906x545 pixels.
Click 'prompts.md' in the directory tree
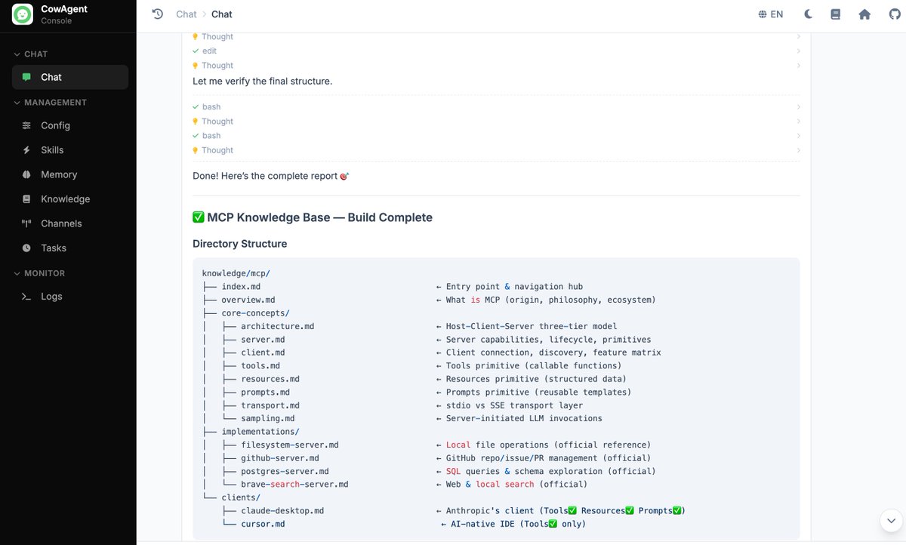[265, 393]
